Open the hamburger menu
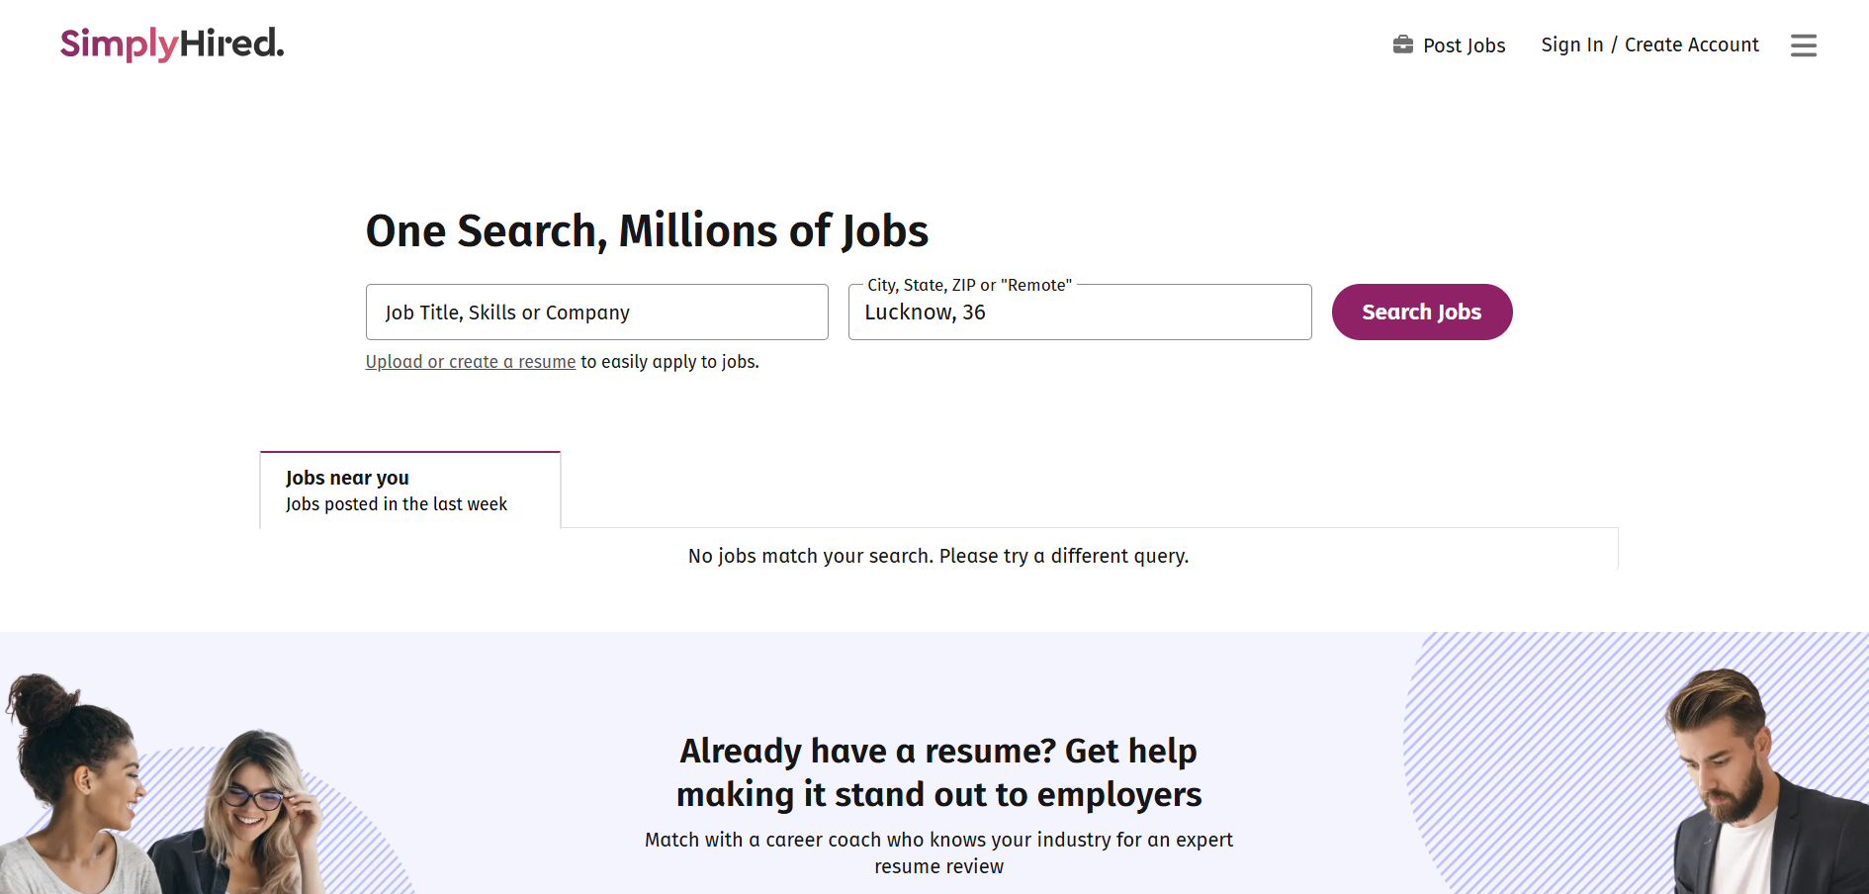This screenshot has height=894, width=1869. click(1803, 45)
